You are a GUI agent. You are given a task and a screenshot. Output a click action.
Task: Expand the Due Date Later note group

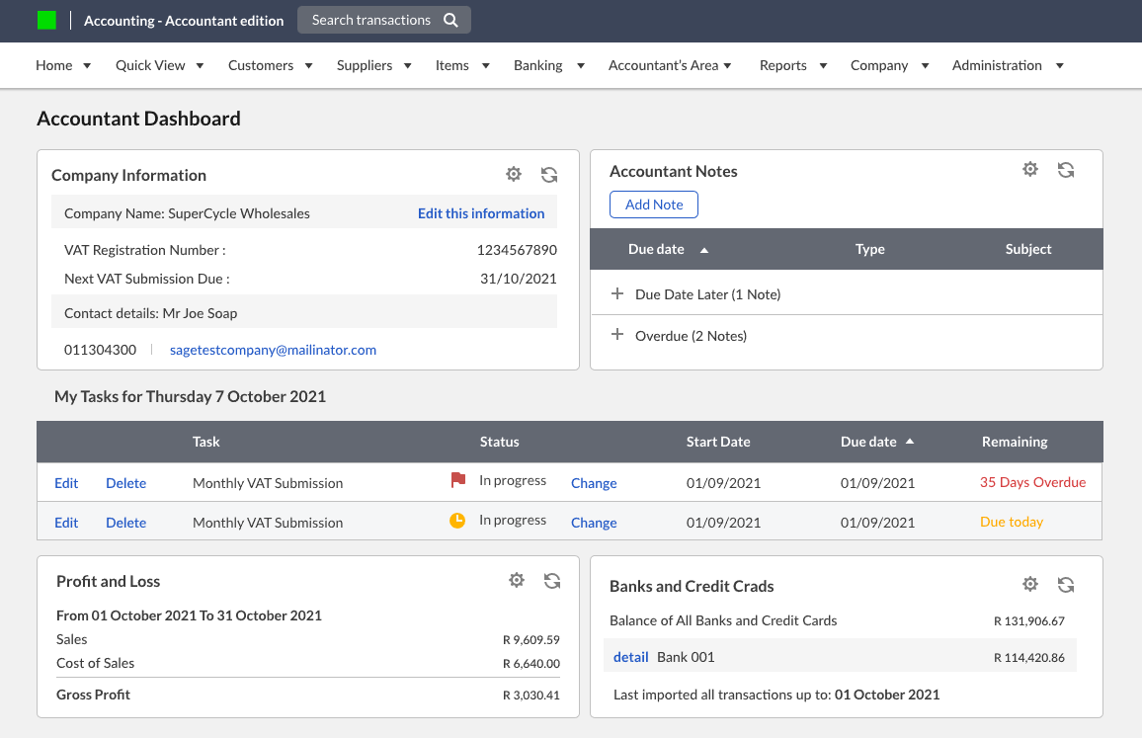click(x=616, y=292)
